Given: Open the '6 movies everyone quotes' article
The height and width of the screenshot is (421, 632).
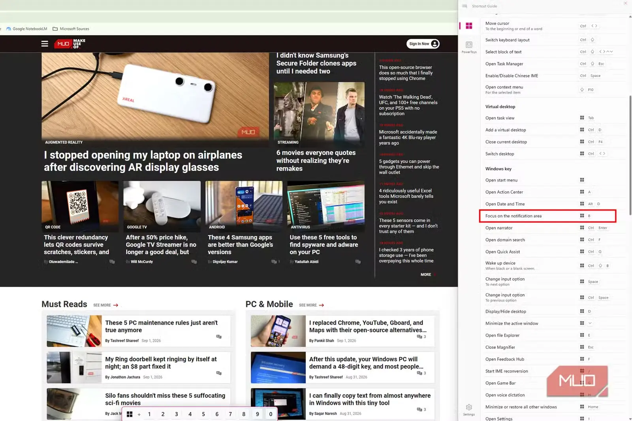Looking at the screenshot, I should click(x=316, y=161).
